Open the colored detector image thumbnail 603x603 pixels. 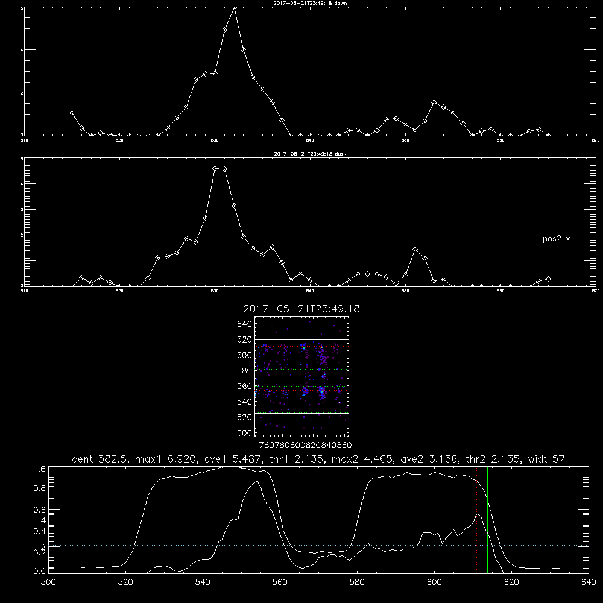pyautogui.click(x=302, y=376)
